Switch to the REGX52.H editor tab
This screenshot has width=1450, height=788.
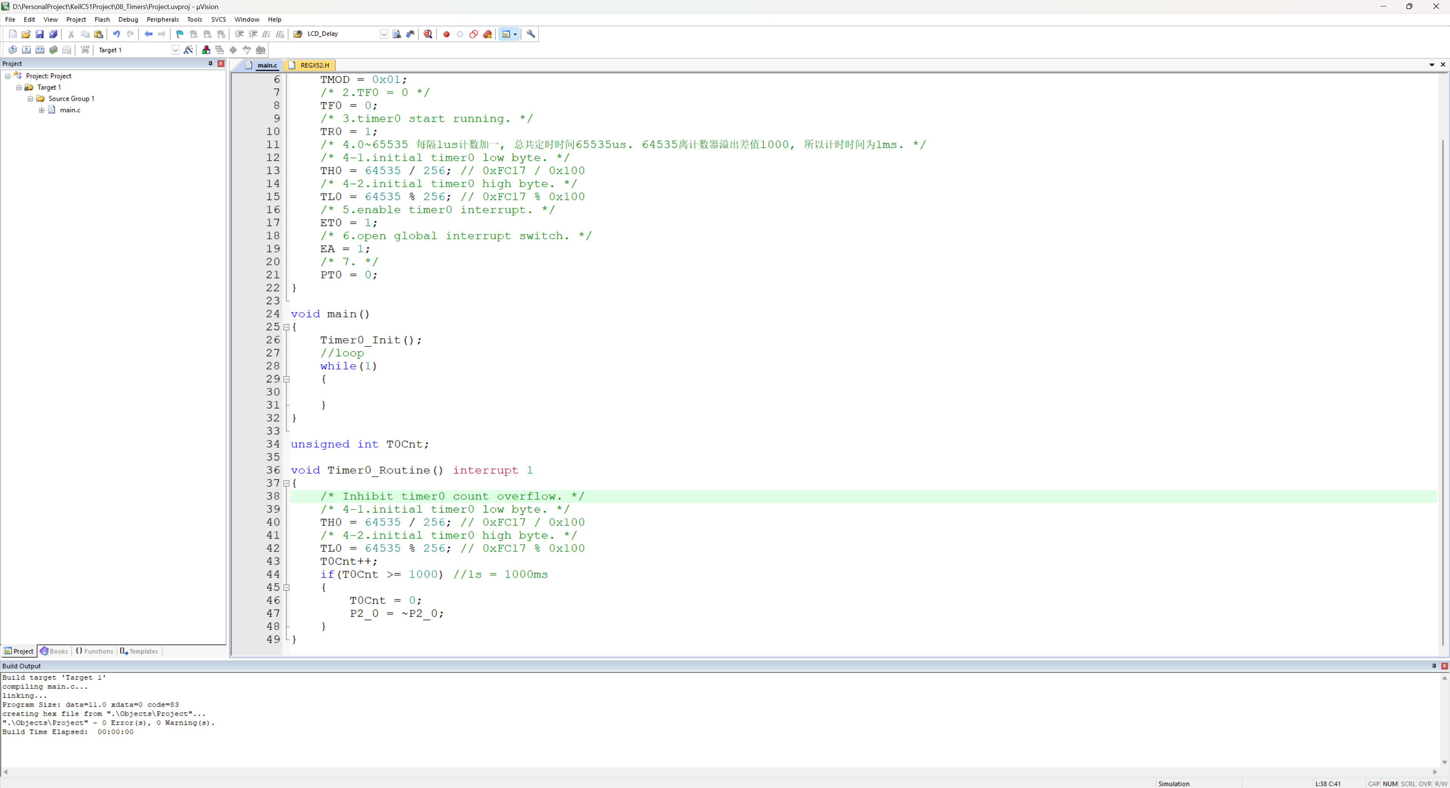[310, 65]
